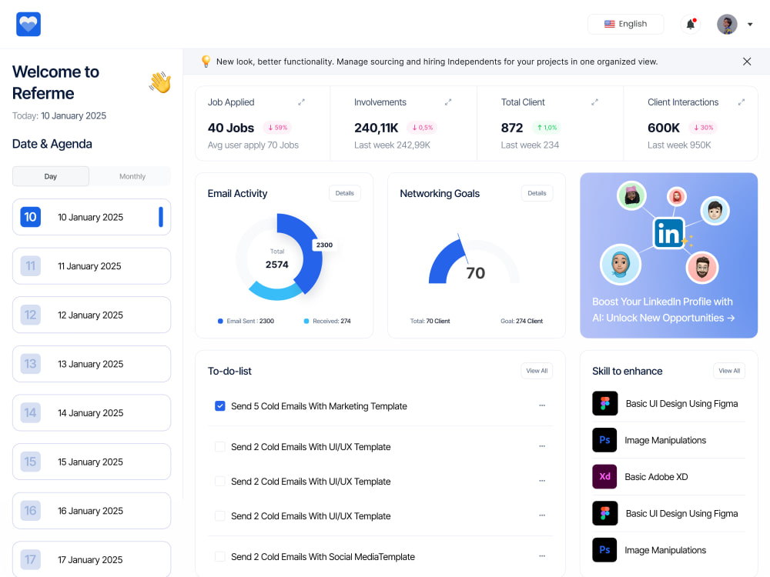Screen dimensions: 770x577
Task: Click the second Figma skill icon
Action: 604,513
